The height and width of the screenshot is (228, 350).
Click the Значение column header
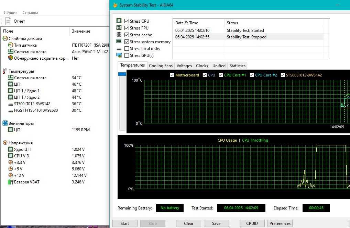(90, 31)
